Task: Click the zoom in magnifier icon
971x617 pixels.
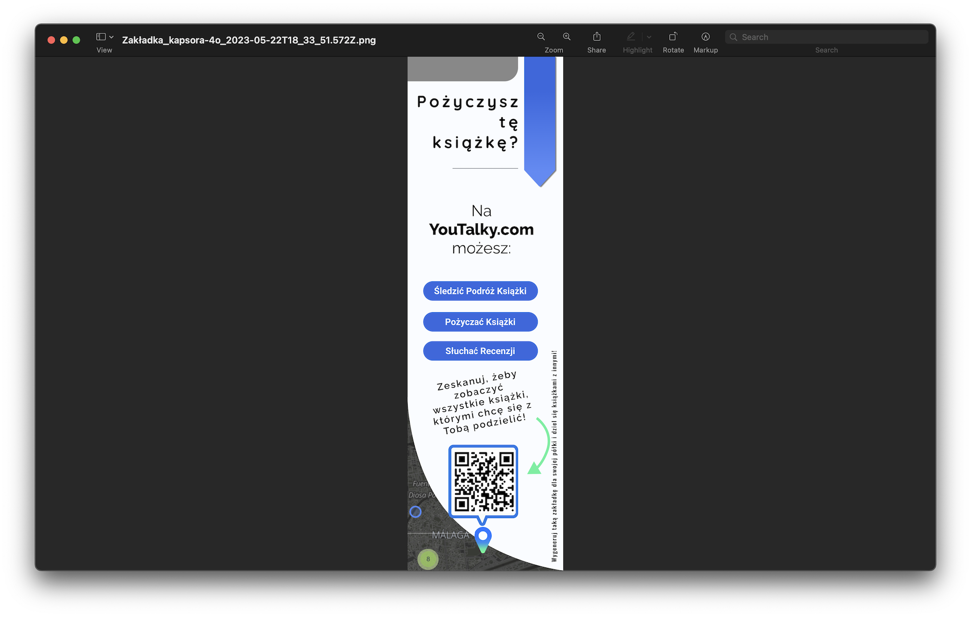Action: coord(566,37)
